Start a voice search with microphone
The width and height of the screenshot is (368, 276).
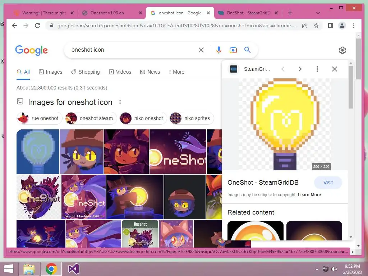(x=219, y=50)
